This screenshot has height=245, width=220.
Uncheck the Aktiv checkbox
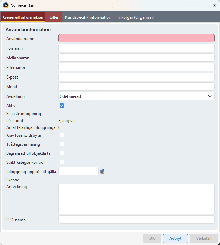(62, 105)
